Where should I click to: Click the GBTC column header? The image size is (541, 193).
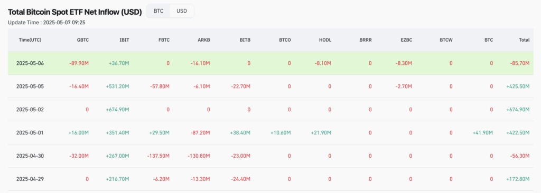[83, 40]
